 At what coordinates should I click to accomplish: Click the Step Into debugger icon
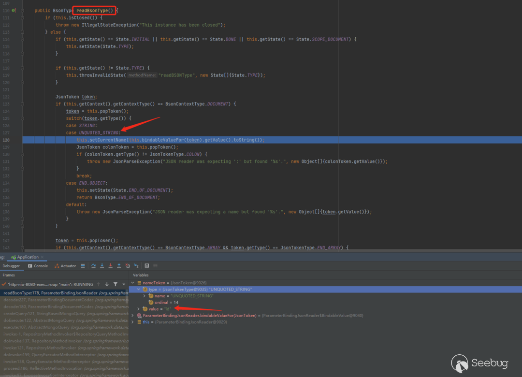pos(102,266)
